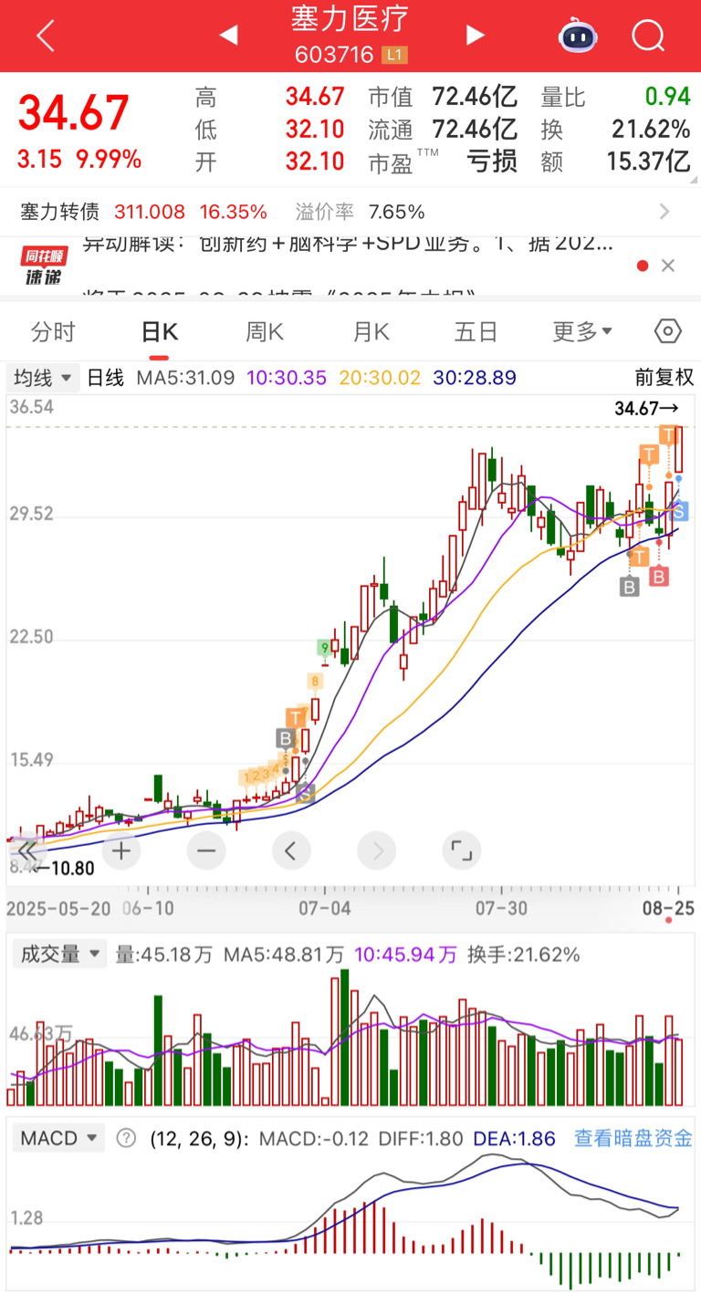The height and width of the screenshot is (1304, 701).
Task: Tap the 额 15.37亿 amount value
Action: coord(649,162)
